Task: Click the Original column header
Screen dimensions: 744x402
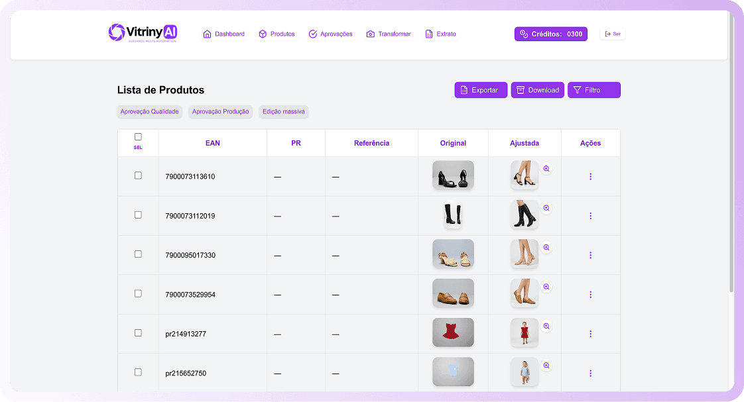Action: pyautogui.click(x=453, y=143)
